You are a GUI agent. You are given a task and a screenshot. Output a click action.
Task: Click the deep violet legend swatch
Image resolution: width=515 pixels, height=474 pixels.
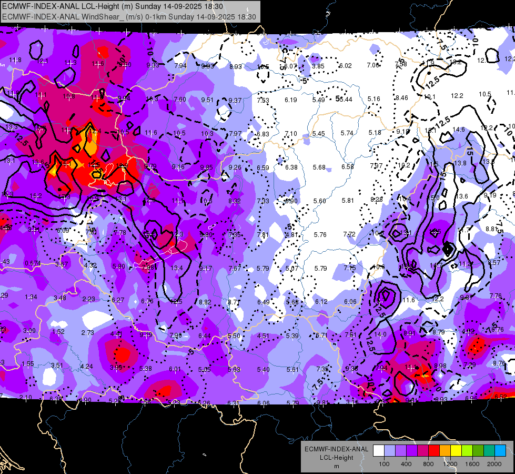pos(412,451)
